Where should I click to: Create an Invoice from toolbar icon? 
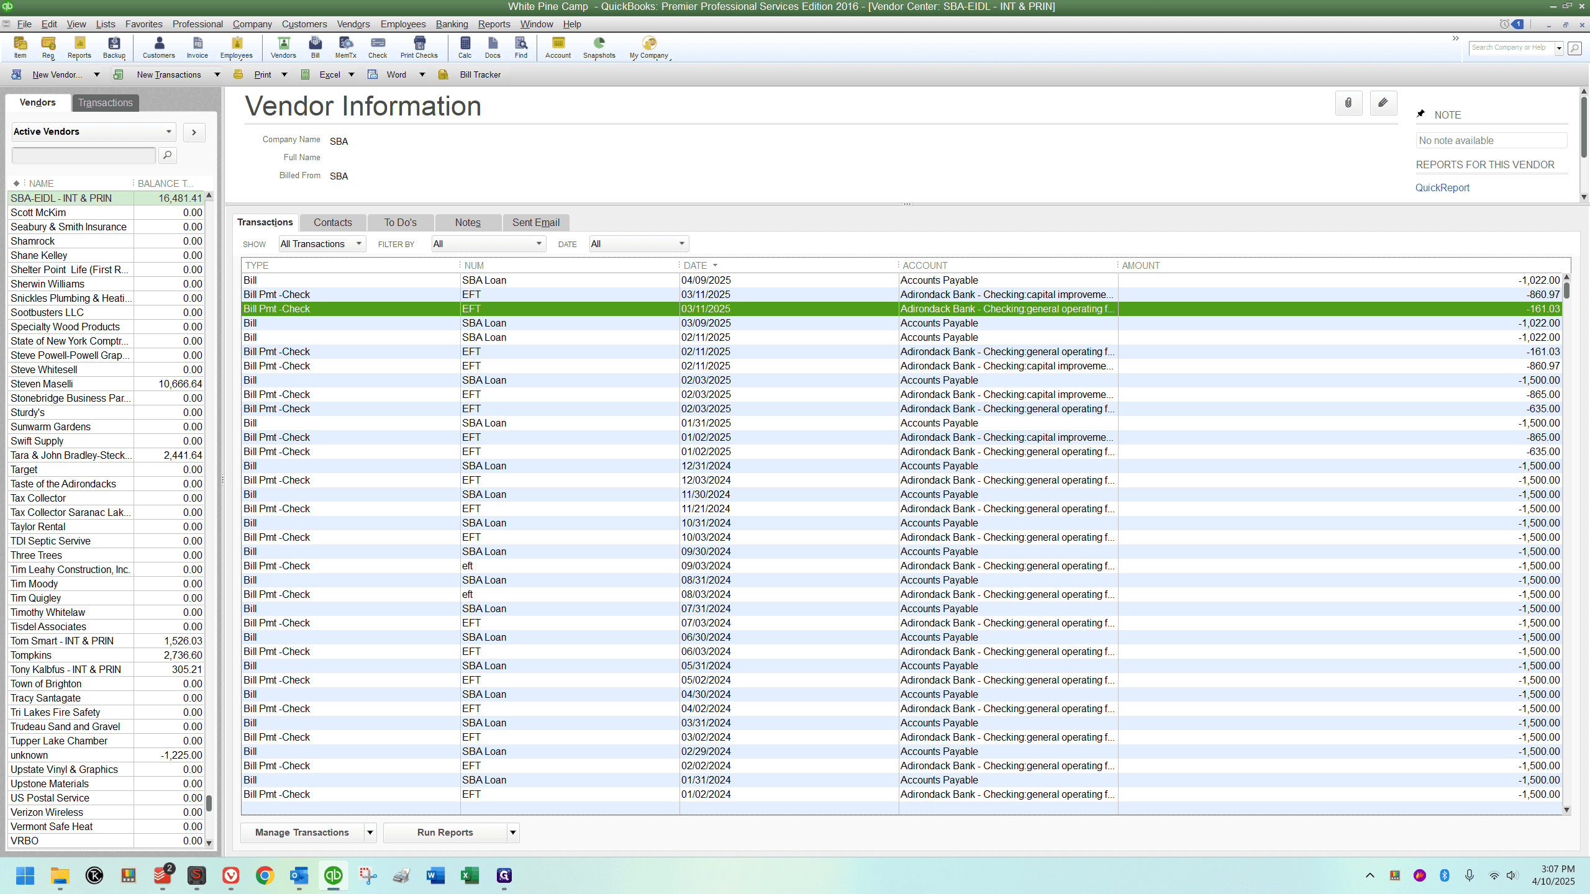pyautogui.click(x=198, y=47)
